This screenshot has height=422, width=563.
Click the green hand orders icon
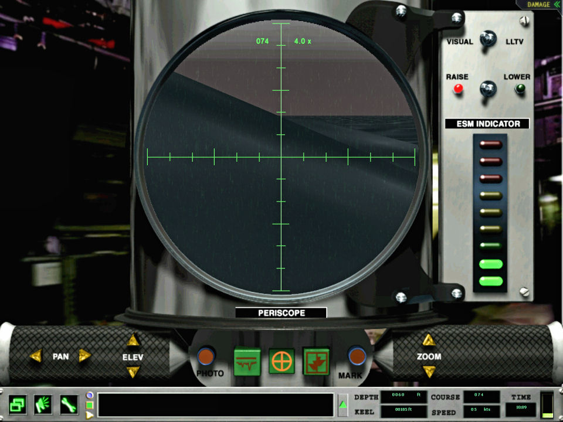pyautogui.click(x=43, y=404)
